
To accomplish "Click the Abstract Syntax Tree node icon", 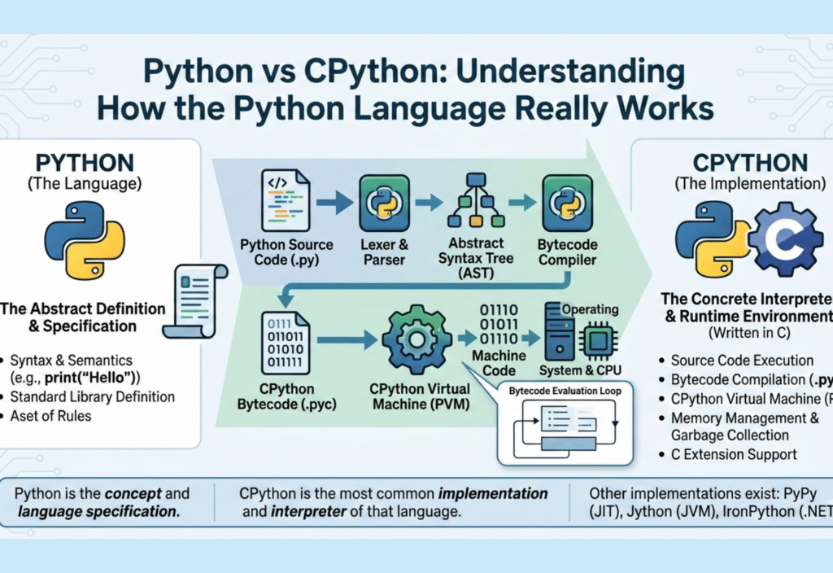I will pyautogui.click(x=476, y=201).
